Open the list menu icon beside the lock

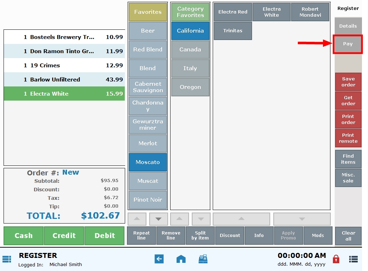point(353,259)
